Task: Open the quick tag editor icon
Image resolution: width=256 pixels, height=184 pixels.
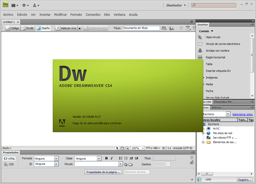Action: (x=192, y=162)
